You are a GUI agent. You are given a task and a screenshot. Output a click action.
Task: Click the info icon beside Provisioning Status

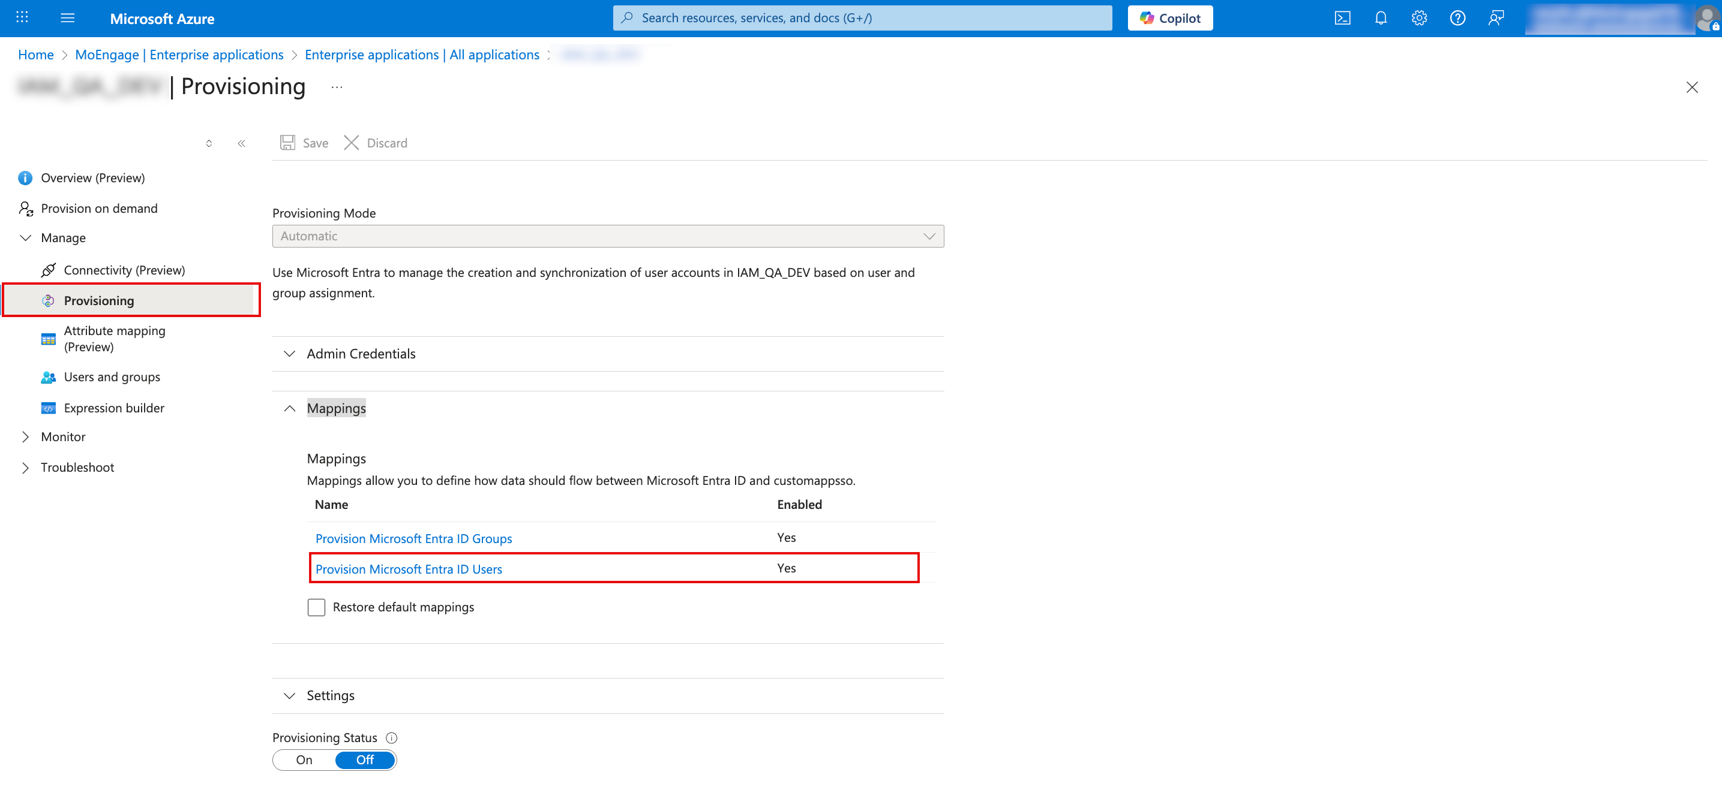392,738
